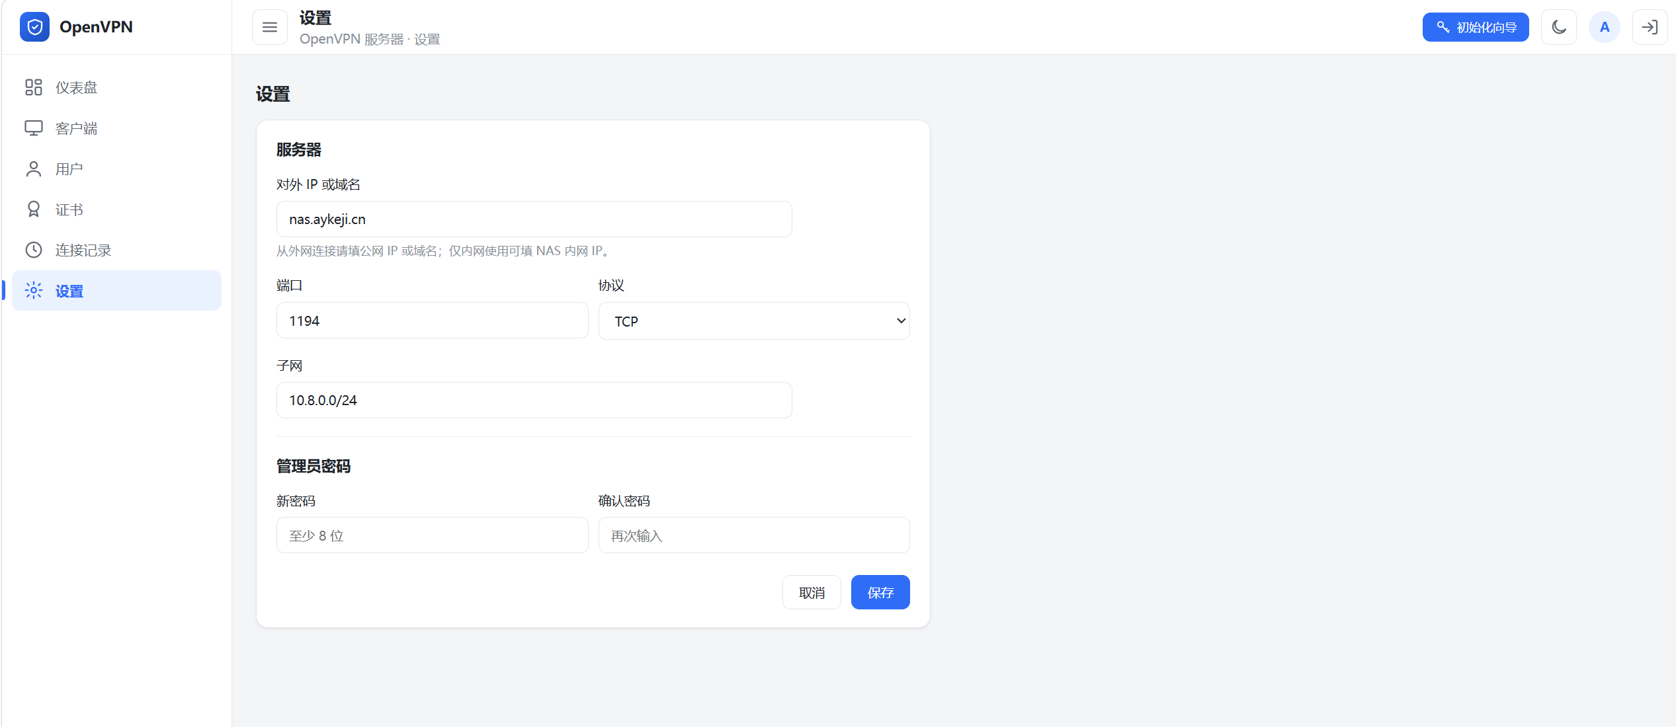Click the 服务器 section heading

299,150
